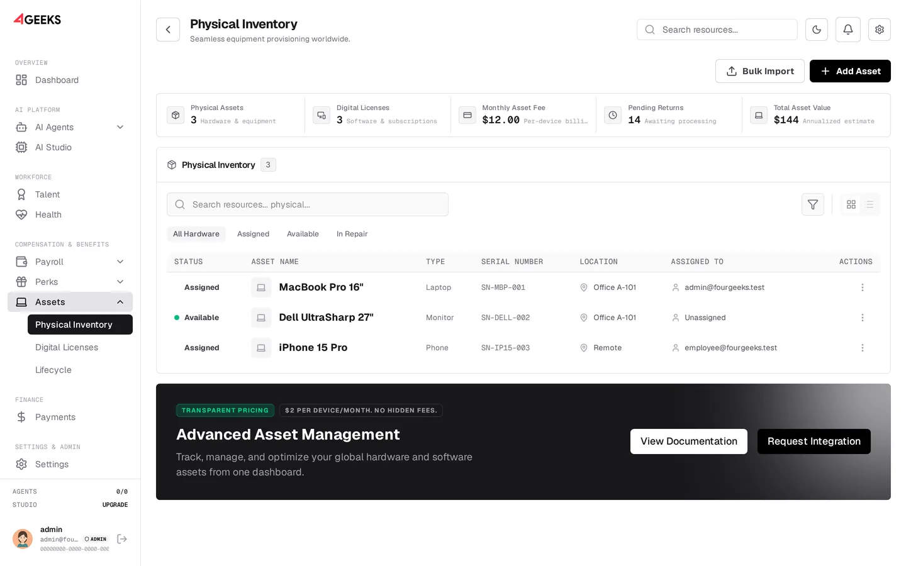Click the Upgrade link in sidebar

click(115, 505)
